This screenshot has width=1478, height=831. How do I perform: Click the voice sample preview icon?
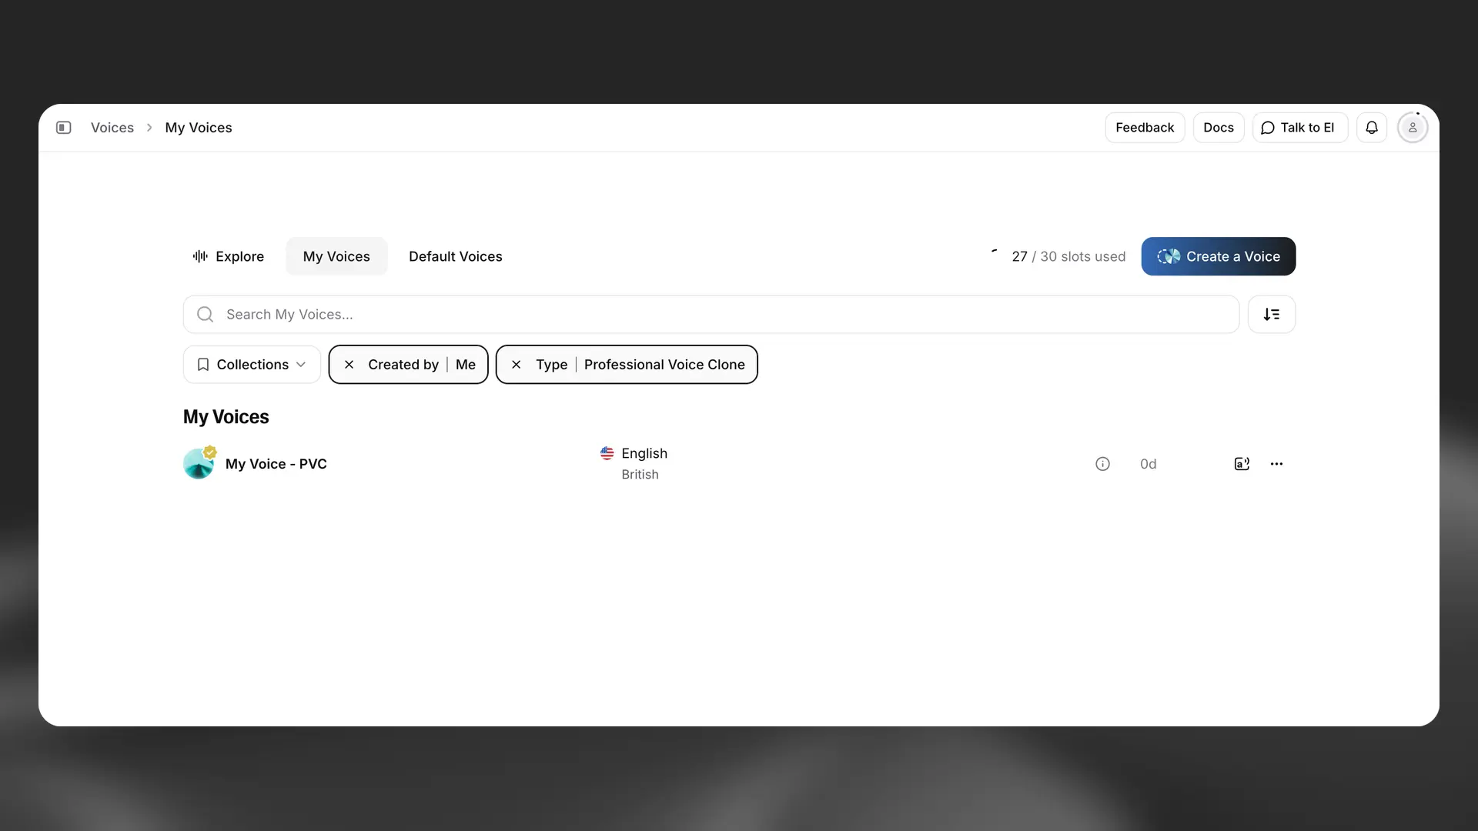pos(1242,463)
